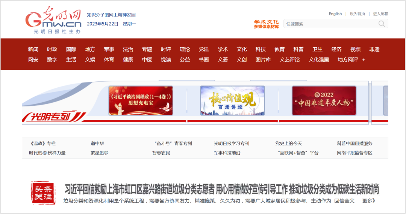Click the 繁星追梦 link
The width and height of the screenshot is (406, 214).
99,153
